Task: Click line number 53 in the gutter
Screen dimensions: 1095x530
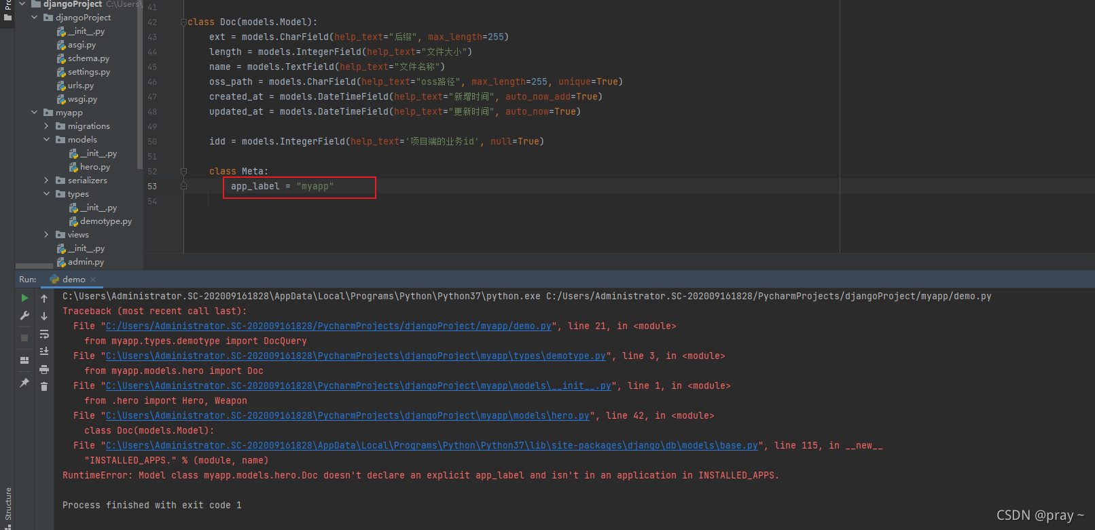Action: (152, 187)
